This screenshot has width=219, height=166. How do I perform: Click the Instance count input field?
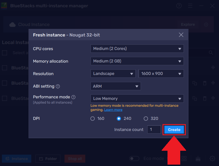[154, 129]
